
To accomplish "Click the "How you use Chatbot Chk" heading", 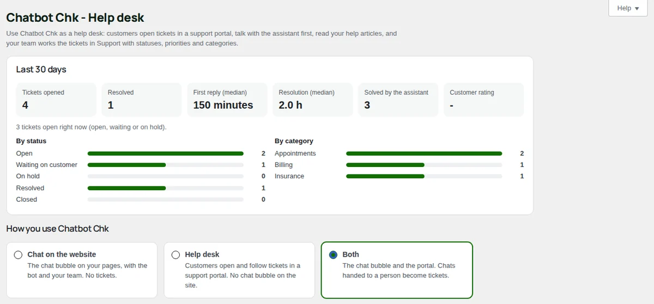I will [x=58, y=228].
